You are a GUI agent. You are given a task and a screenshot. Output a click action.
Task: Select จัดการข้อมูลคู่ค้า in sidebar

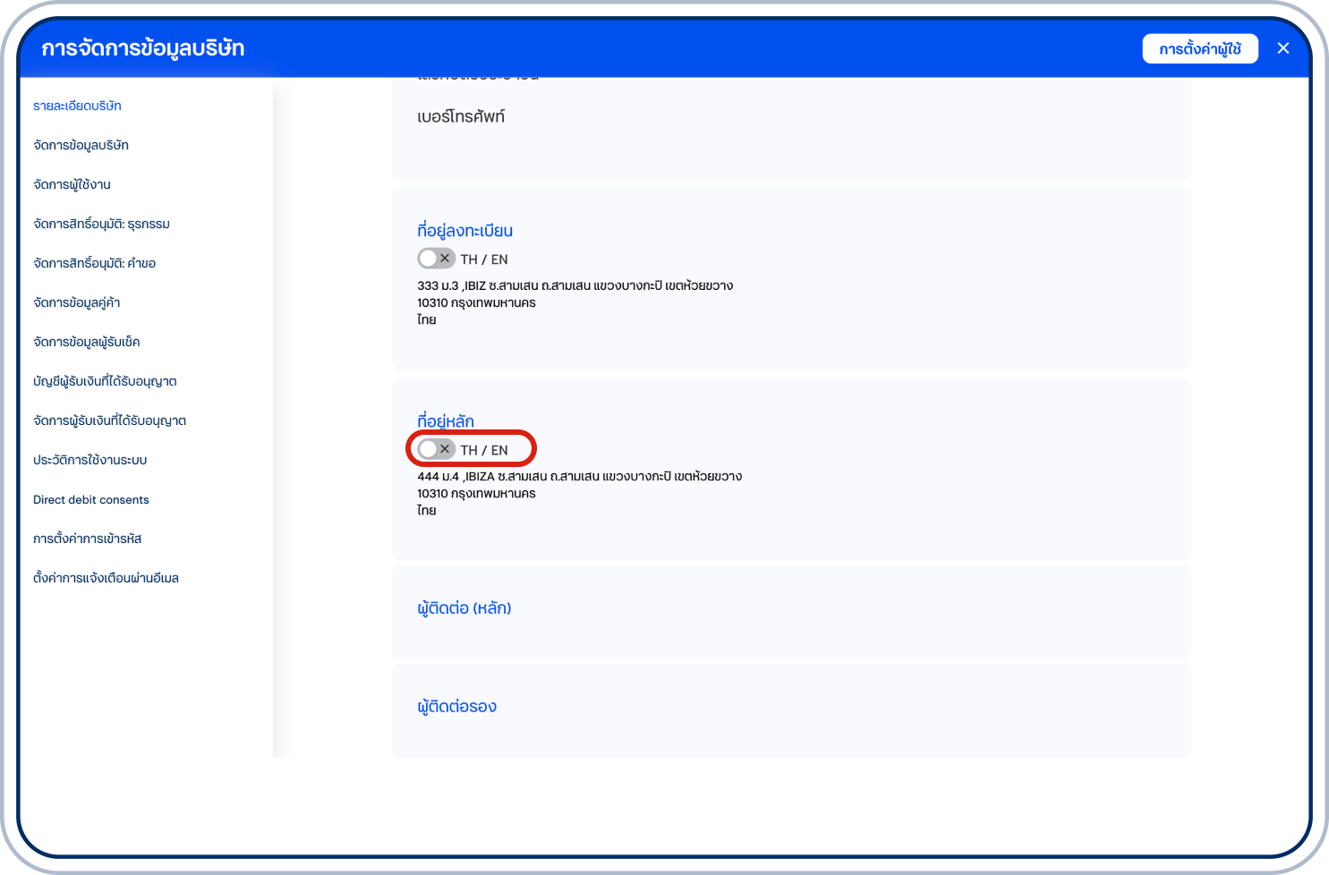tap(76, 302)
